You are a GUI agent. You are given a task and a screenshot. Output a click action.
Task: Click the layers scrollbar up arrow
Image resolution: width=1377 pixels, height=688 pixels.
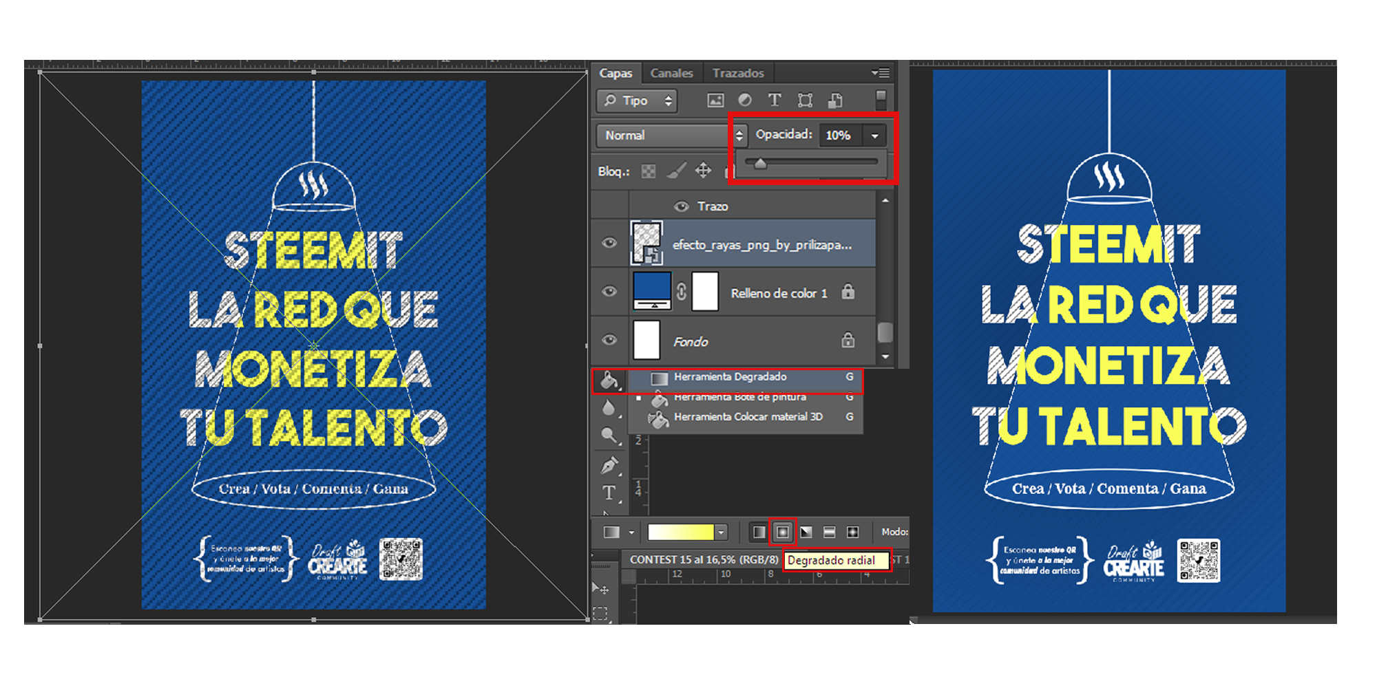click(885, 200)
